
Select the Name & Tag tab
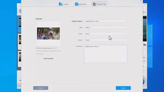(x=99, y=4)
